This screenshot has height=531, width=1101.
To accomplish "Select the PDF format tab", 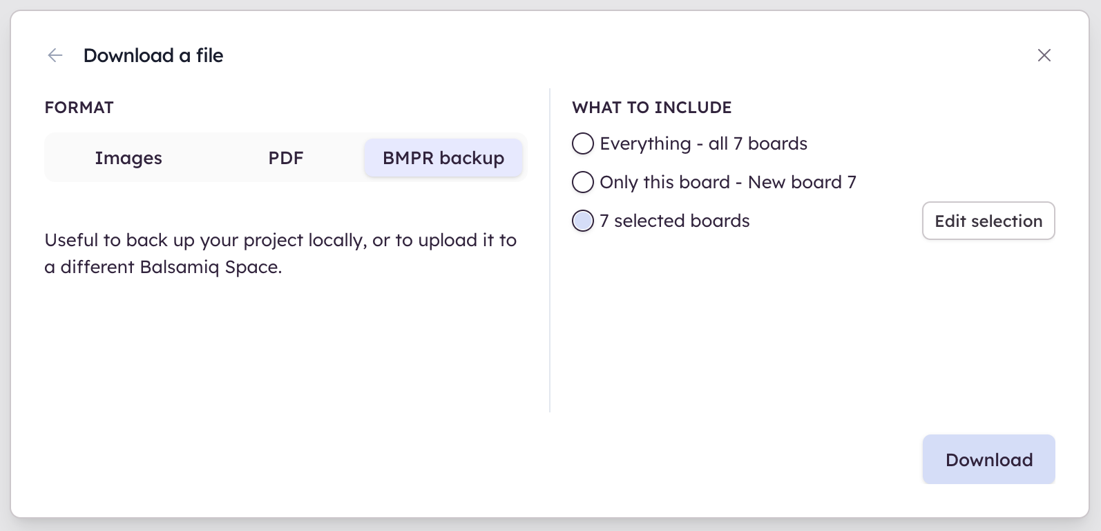I will point(286,158).
